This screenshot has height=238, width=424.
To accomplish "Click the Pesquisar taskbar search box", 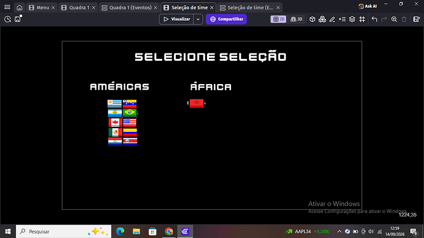I will tap(63, 231).
